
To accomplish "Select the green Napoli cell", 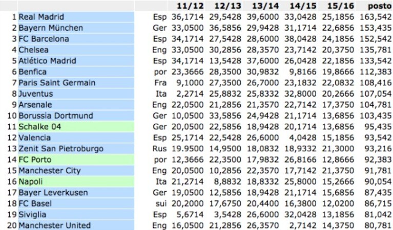I will pyautogui.click(x=76, y=181).
